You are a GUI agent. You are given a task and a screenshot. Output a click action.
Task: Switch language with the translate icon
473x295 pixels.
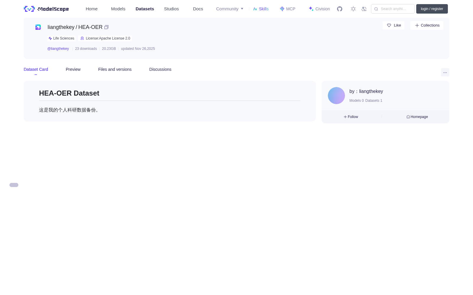(364, 9)
